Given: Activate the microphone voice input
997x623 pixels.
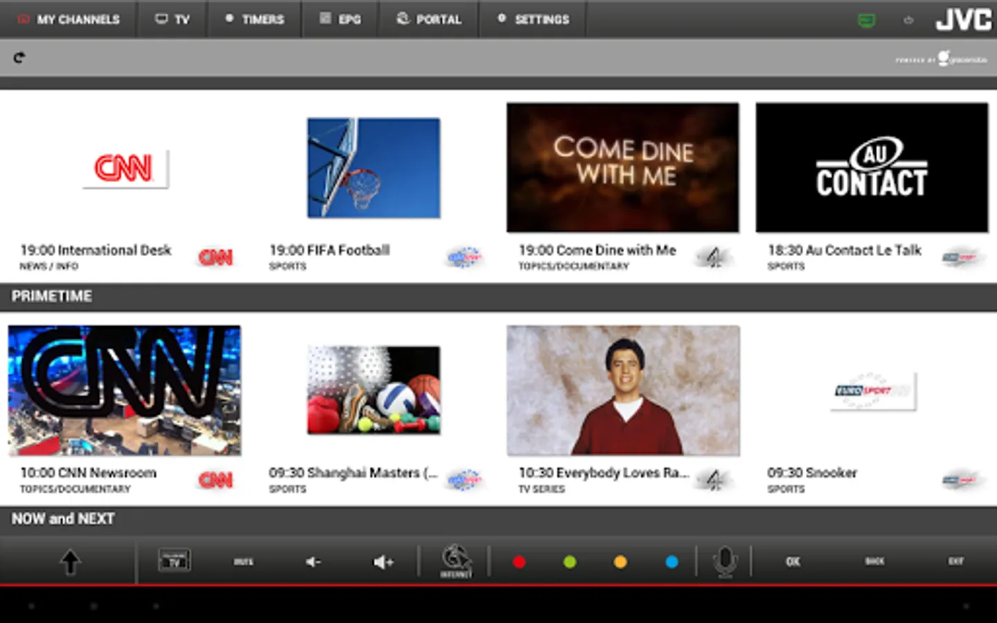Looking at the screenshot, I should tap(725, 562).
